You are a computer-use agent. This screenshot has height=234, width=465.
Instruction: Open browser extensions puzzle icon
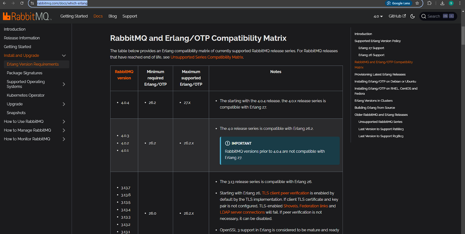tap(429, 3)
